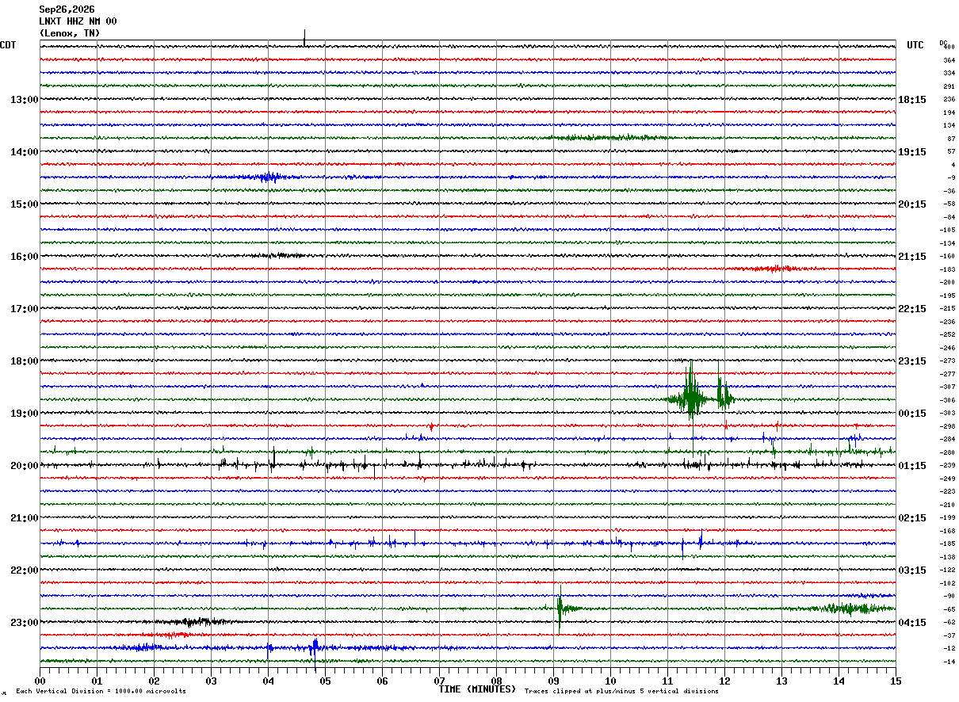Click the Each Vertical Division scale note

[x=101, y=692]
